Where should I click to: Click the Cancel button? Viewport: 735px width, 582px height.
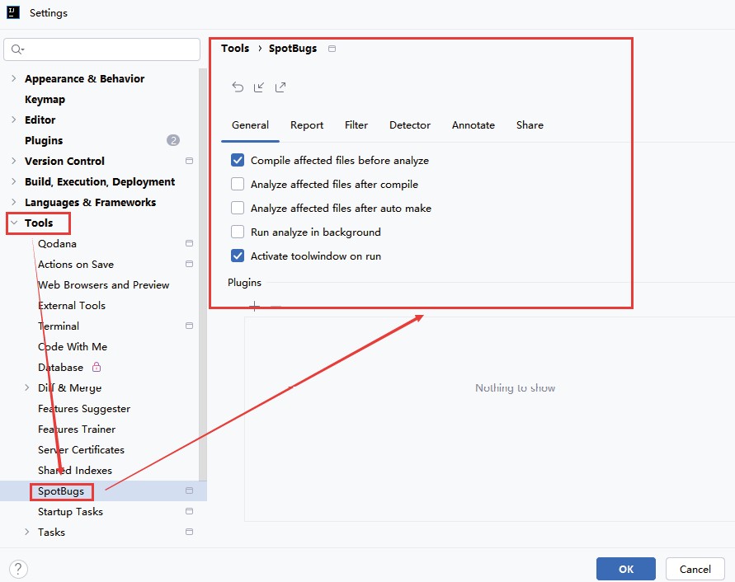click(695, 569)
